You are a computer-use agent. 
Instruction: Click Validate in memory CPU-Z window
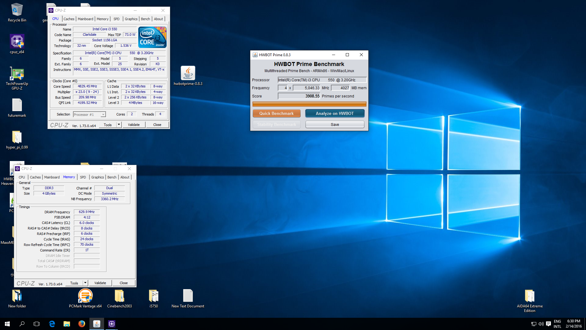click(x=100, y=283)
